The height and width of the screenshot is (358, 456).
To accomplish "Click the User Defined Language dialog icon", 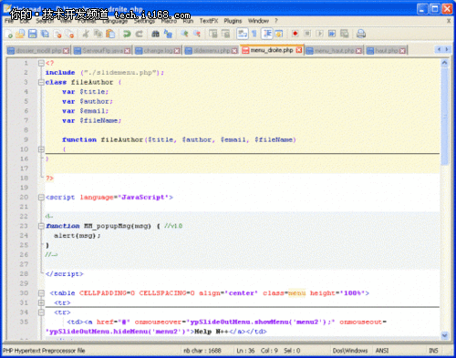I will tap(279, 34).
